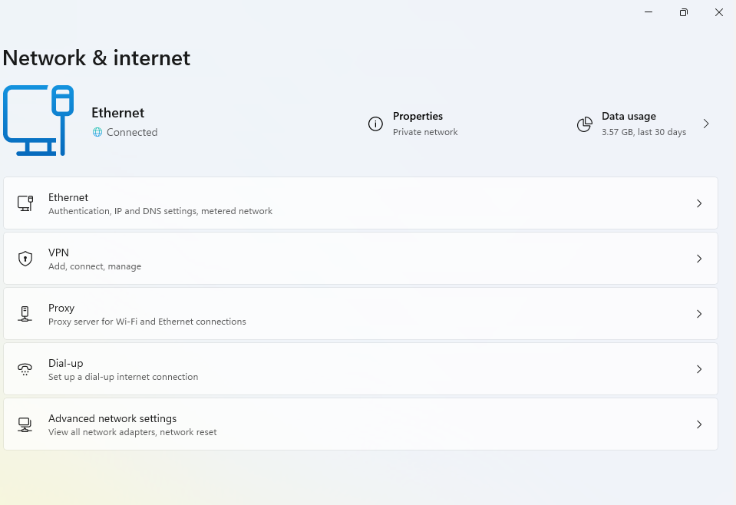Click the large Ethernet computer icon

38,120
